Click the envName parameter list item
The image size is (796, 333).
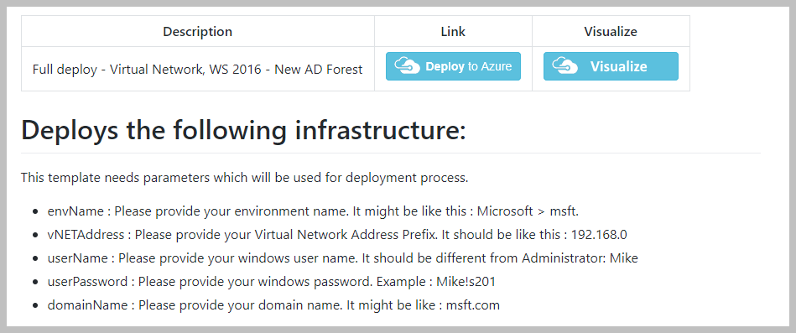click(x=313, y=211)
